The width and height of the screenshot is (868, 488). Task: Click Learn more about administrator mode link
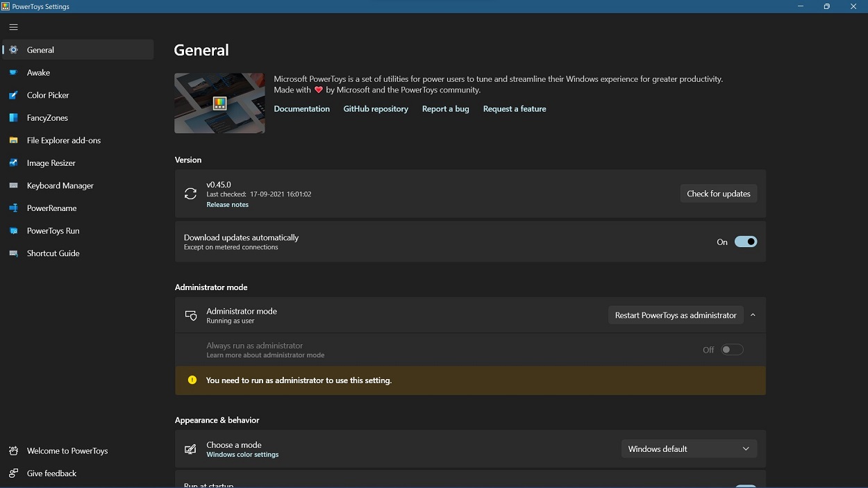[265, 355]
